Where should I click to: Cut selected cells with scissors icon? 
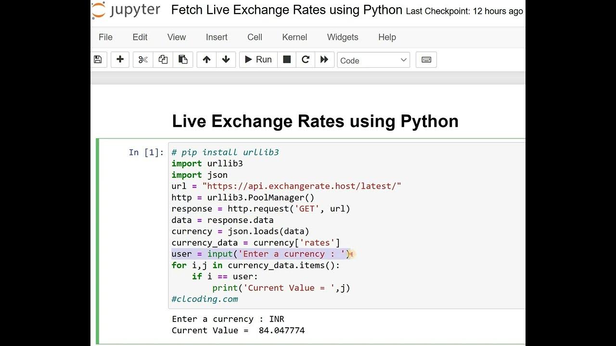(x=143, y=60)
